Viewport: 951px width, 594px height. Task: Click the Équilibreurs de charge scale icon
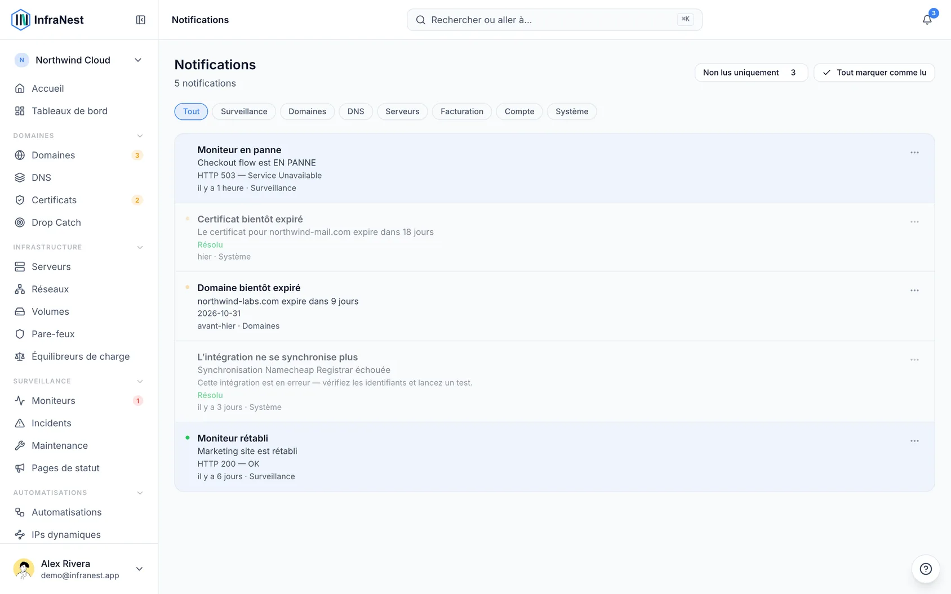point(20,356)
